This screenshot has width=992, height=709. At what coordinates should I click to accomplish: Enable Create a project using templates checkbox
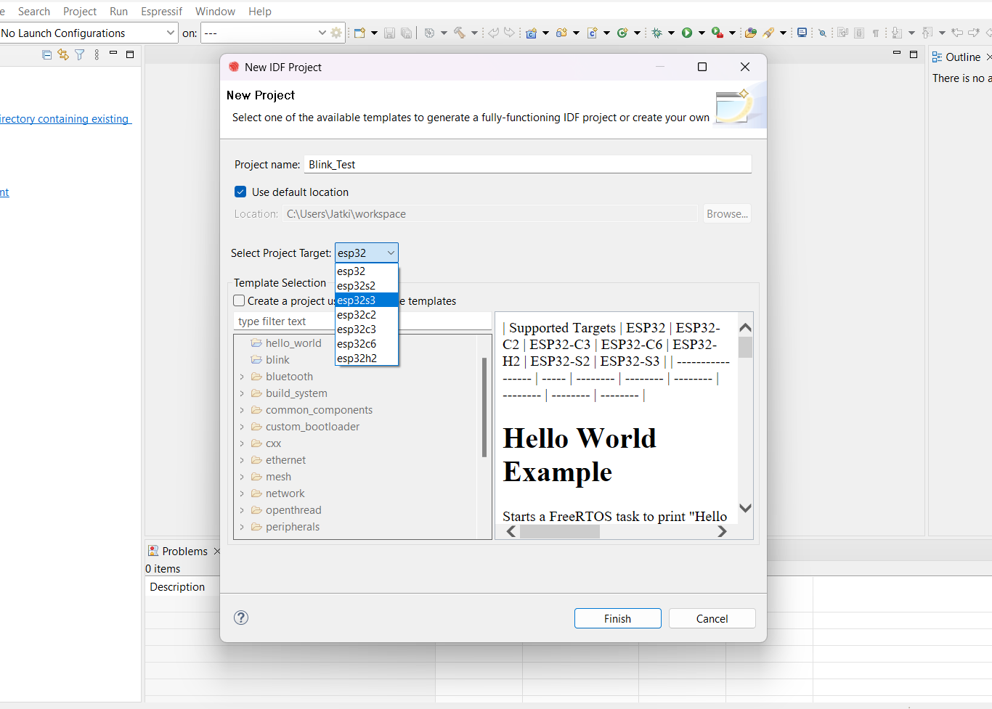239,300
